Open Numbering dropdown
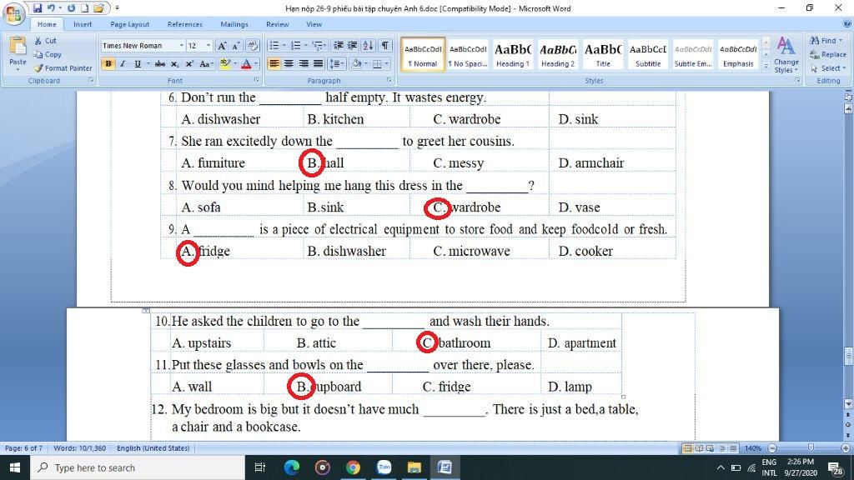Viewport: 854px width, 480px height. coord(305,46)
